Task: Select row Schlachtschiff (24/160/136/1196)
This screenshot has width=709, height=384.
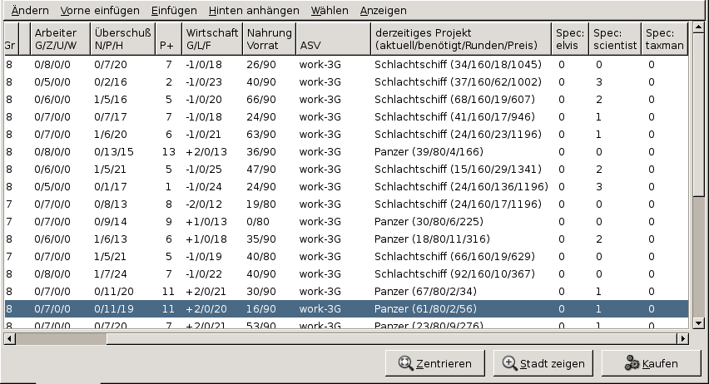Action: coord(346,187)
